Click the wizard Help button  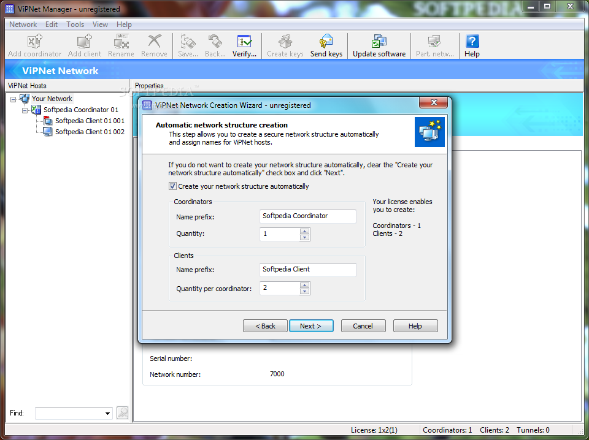[415, 326]
